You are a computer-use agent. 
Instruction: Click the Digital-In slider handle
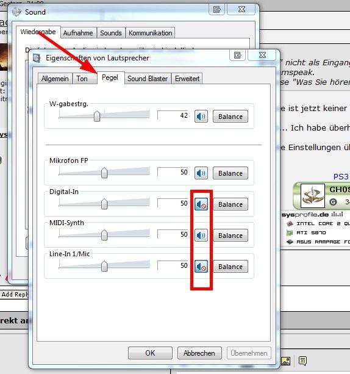pos(104,204)
